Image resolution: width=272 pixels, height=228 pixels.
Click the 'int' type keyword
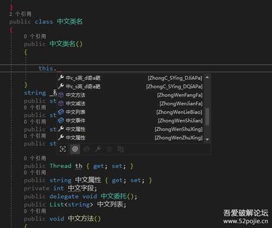click(58, 188)
